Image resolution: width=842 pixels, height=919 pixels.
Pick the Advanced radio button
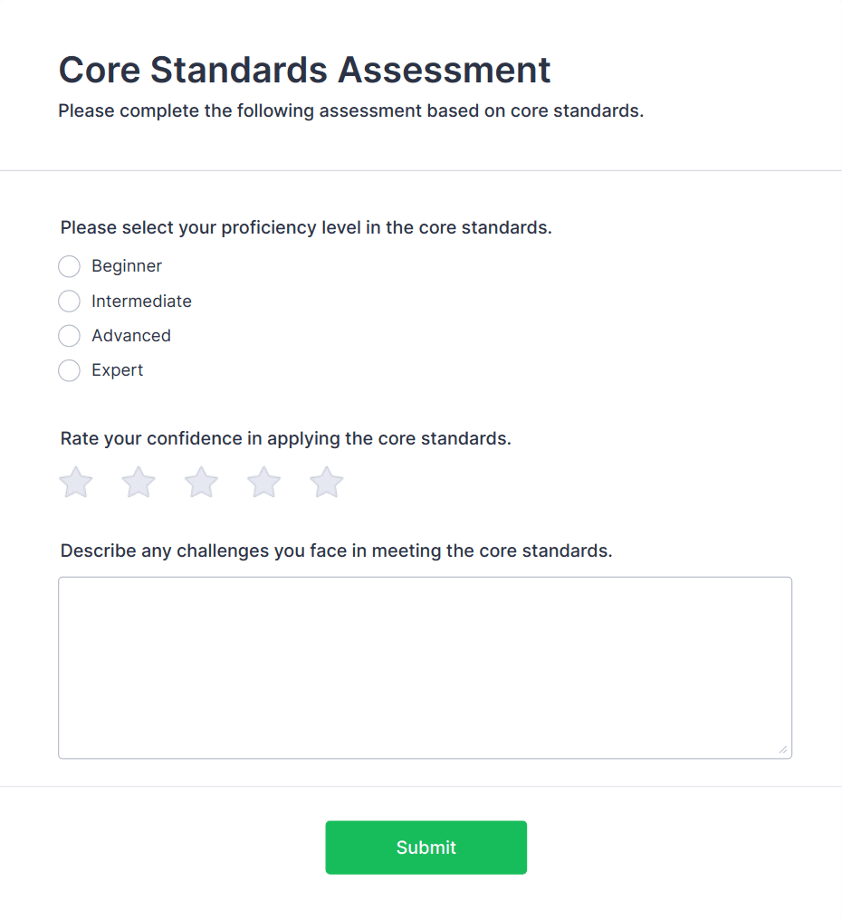pos(69,336)
